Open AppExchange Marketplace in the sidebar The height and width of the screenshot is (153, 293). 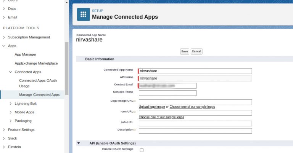(36, 63)
